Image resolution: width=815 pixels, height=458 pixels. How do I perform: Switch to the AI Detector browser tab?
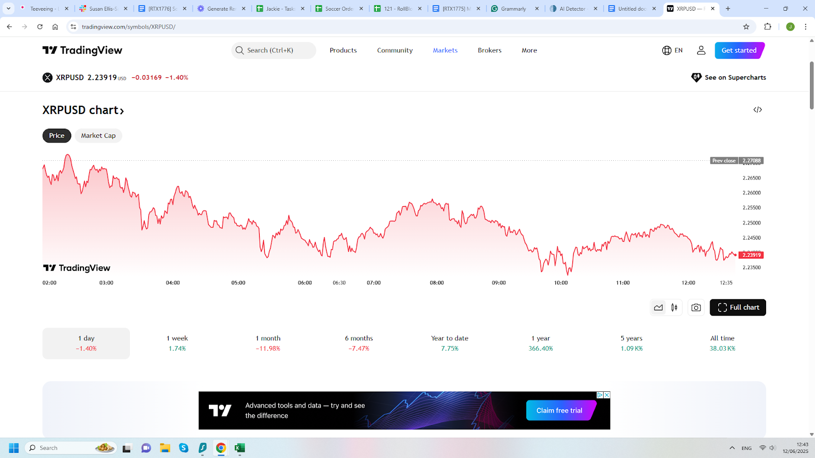pos(573,9)
